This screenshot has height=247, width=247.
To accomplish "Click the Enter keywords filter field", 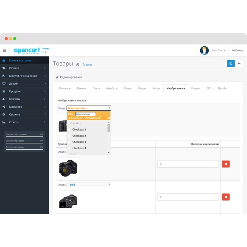I will tap(86, 114).
